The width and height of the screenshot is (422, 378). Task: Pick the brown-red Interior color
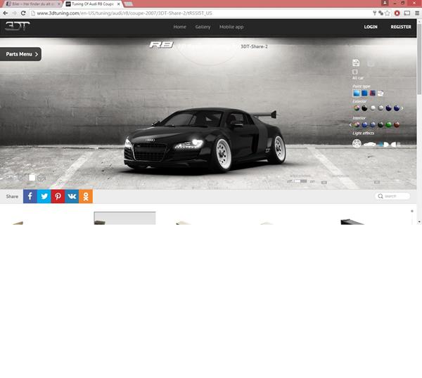point(397,124)
